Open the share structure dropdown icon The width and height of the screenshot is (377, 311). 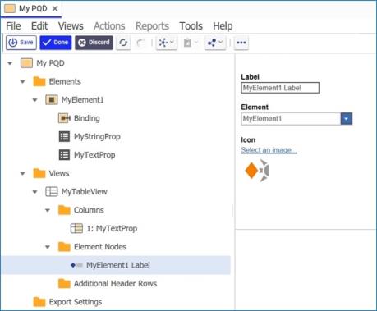pos(215,43)
